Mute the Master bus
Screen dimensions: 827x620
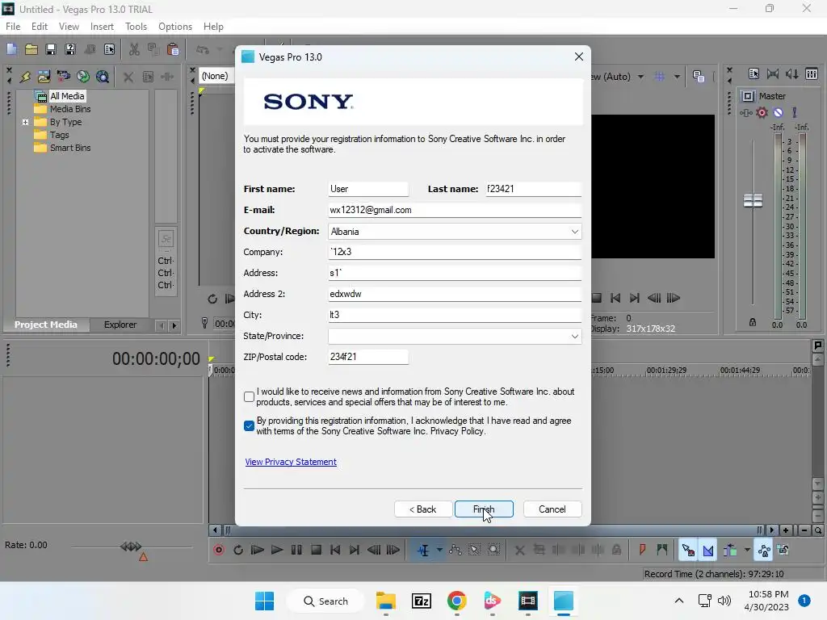pyautogui.click(x=778, y=112)
